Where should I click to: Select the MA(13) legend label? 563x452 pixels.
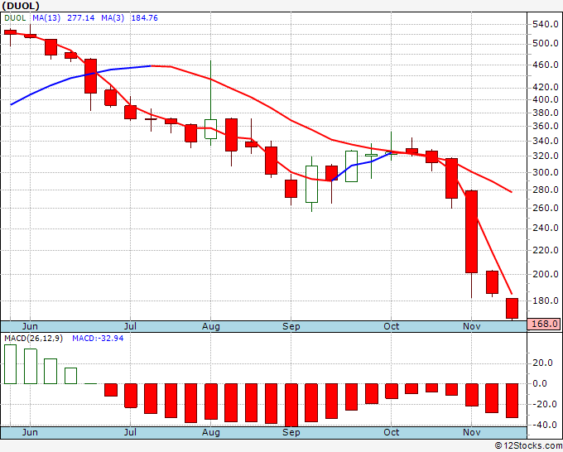[46, 18]
